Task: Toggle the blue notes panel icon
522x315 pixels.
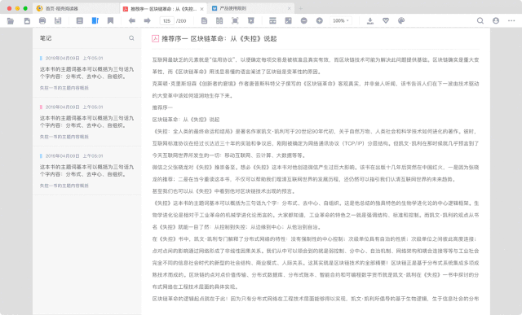Action: pyautogui.click(x=95, y=20)
